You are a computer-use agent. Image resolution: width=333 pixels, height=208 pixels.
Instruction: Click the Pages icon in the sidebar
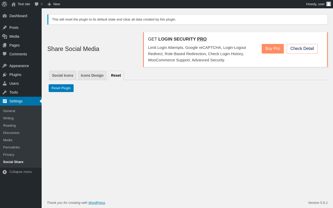pyautogui.click(x=5, y=45)
